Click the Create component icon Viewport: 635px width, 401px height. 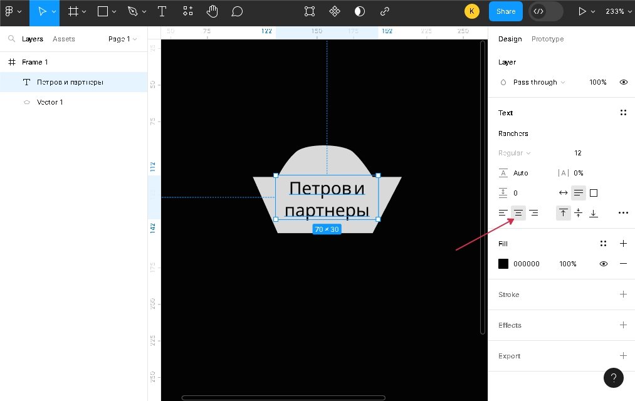tap(335, 11)
